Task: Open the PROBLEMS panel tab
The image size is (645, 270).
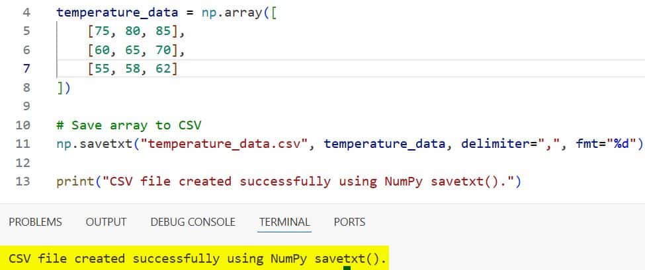Action: pos(35,222)
